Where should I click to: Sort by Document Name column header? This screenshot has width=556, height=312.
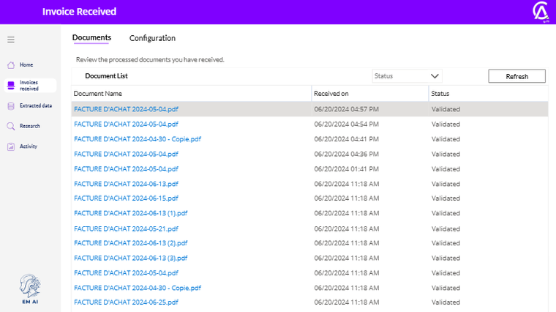(98, 94)
